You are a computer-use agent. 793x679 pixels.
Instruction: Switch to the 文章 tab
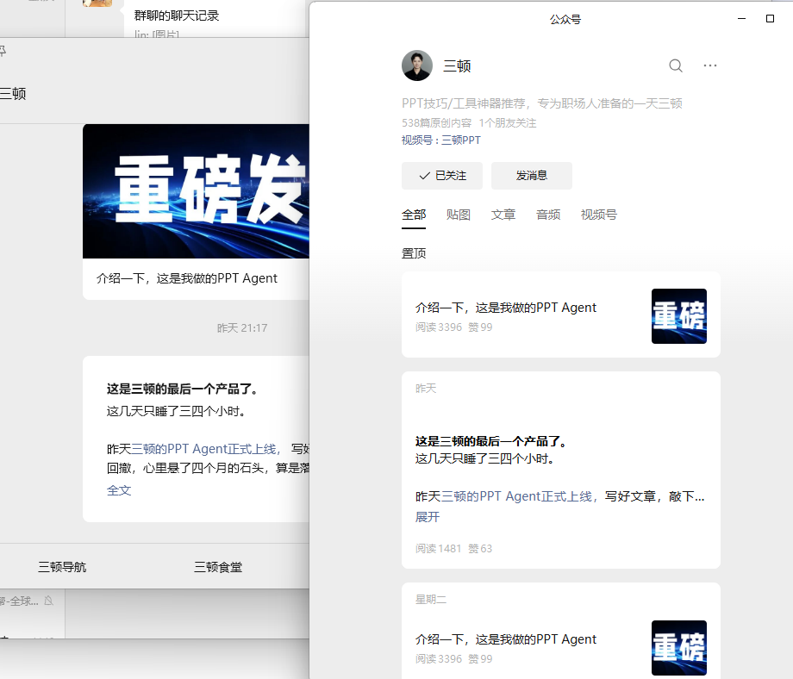(503, 215)
